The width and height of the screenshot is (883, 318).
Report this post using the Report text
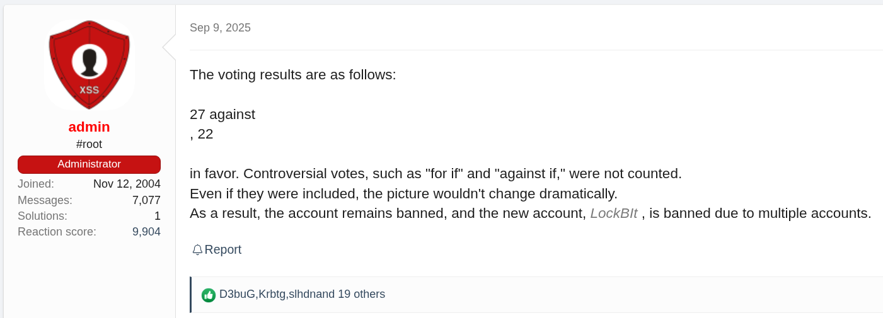[223, 250]
